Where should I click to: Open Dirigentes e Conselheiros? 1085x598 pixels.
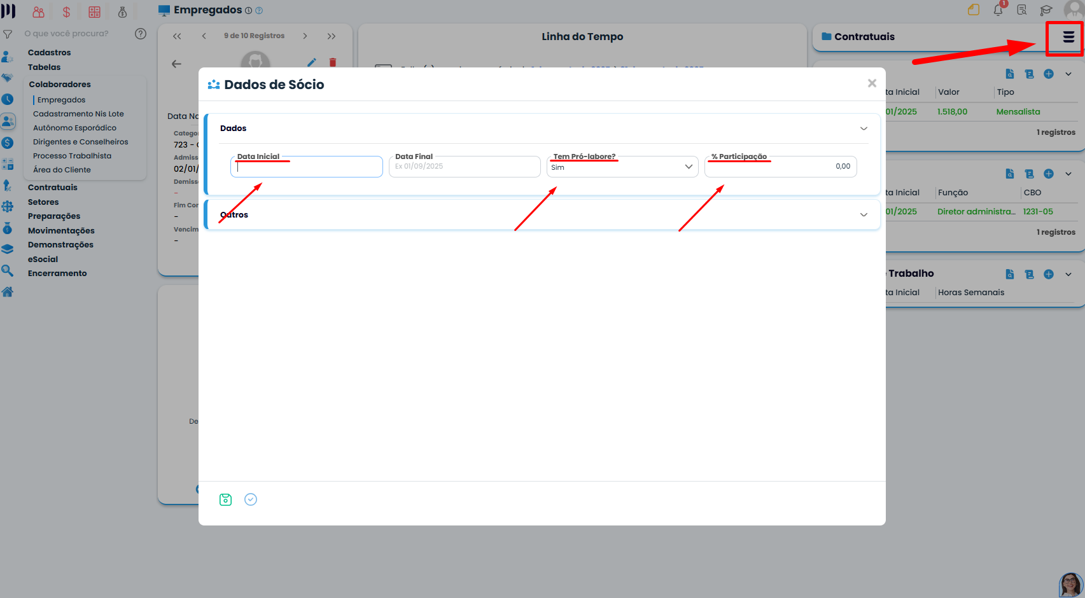point(81,142)
